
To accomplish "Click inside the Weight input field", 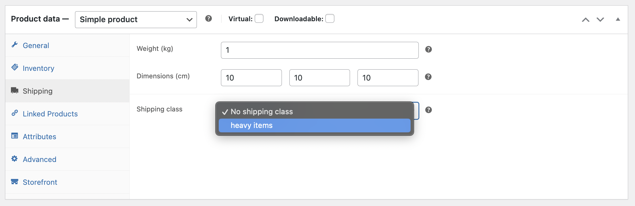I will [319, 50].
